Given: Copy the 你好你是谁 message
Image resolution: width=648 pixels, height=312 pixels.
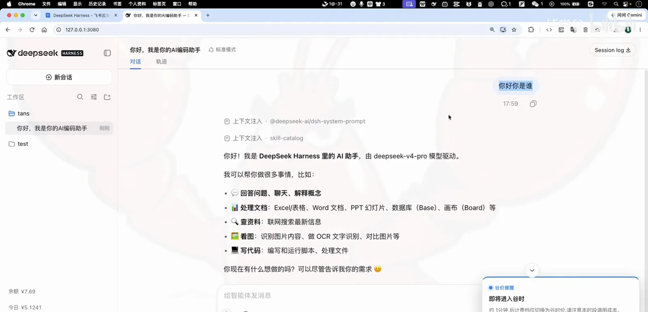Looking at the screenshot, I should click(533, 104).
